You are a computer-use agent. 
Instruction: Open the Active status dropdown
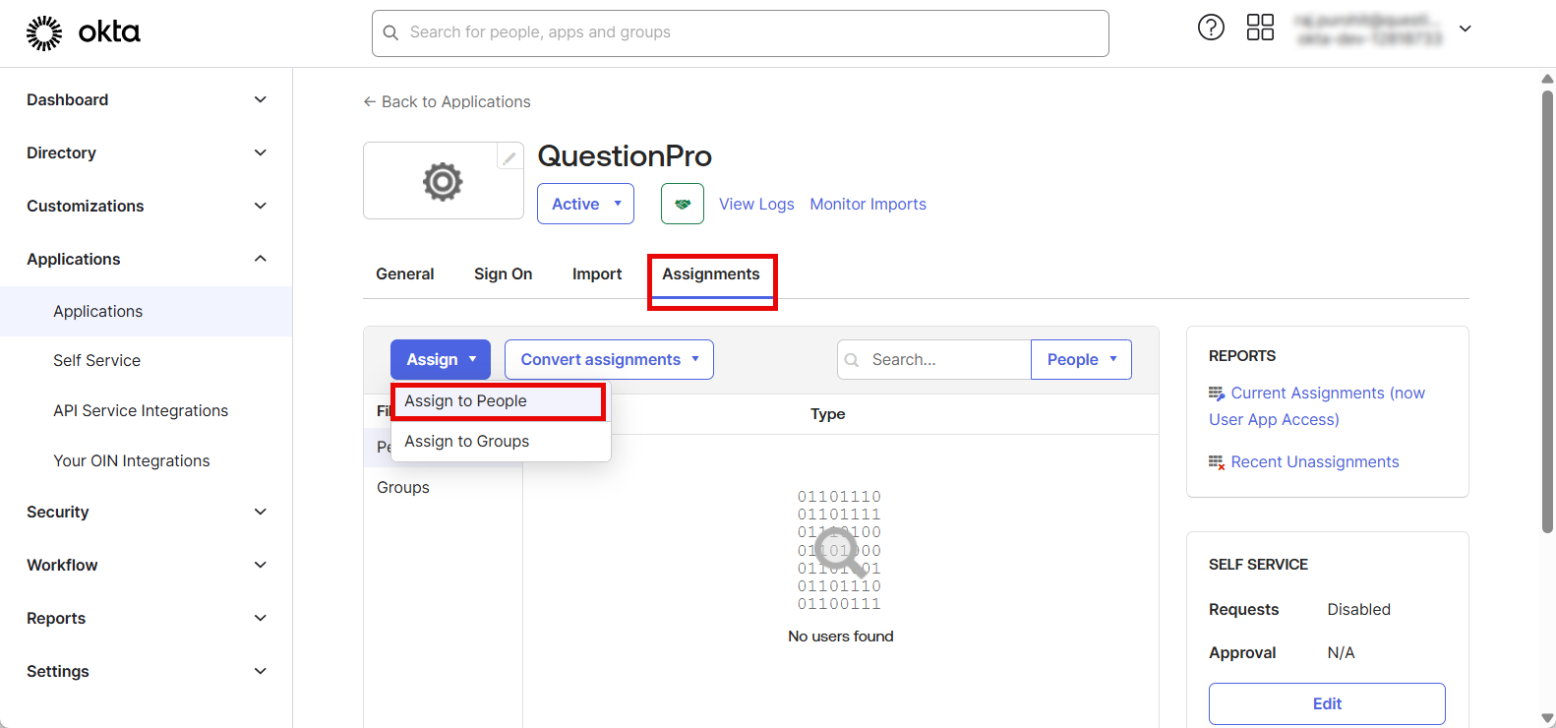pyautogui.click(x=585, y=204)
